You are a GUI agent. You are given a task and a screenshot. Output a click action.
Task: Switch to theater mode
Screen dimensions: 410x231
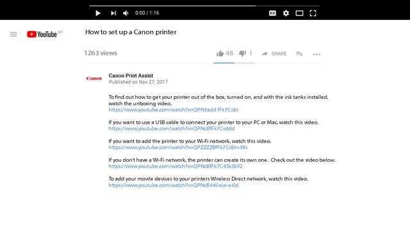[299, 13]
